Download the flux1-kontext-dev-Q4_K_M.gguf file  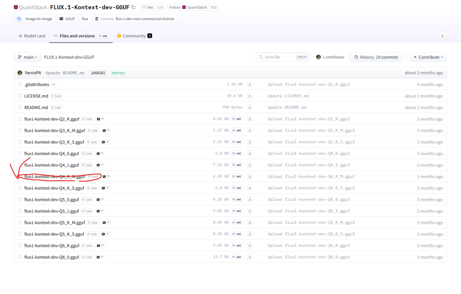click(250, 176)
